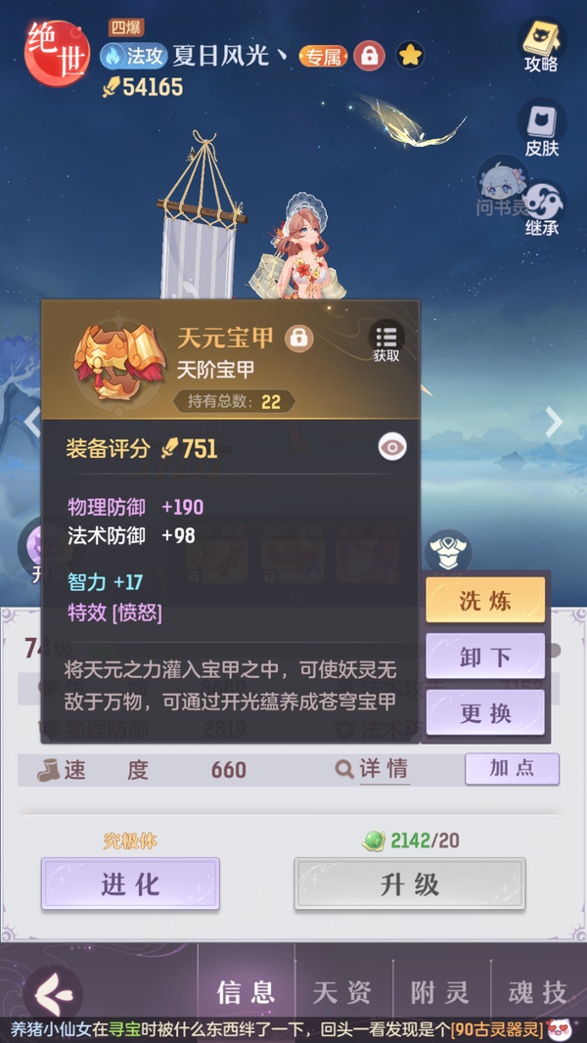Open 详情 details with magnifier
This screenshot has height=1043, width=587.
[x=373, y=770]
